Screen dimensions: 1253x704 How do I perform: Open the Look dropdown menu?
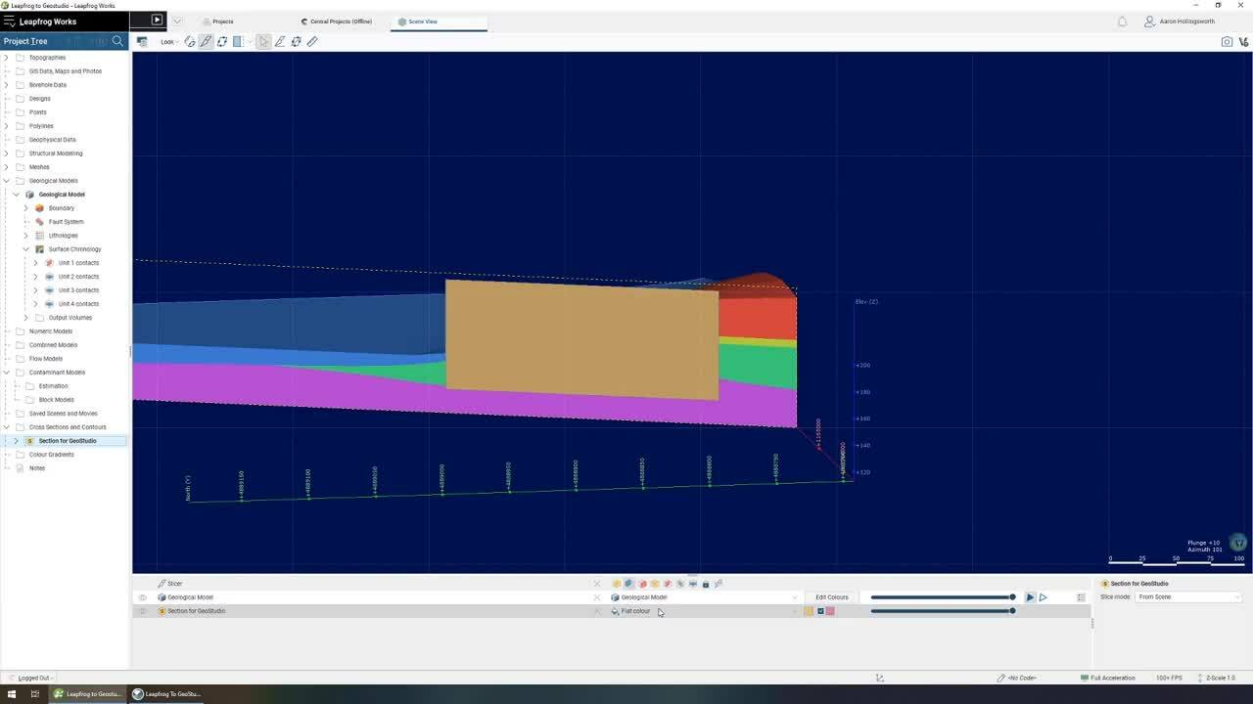click(x=168, y=42)
